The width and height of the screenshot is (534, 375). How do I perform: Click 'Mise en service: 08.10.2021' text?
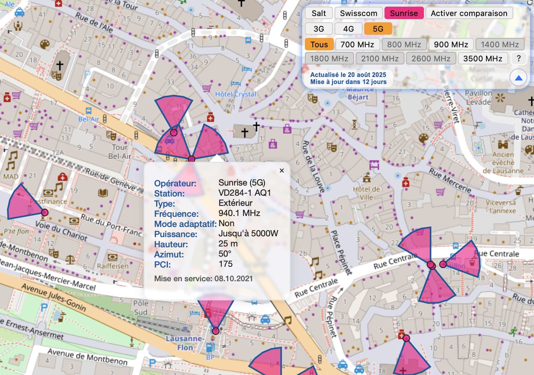[203, 279]
